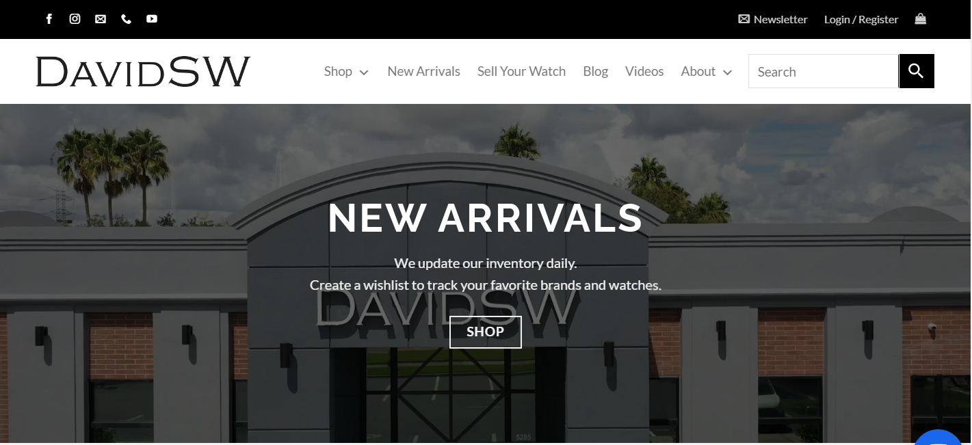This screenshot has width=972, height=445.
Task: Open the Facebook page icon
Action: pos(49,19)
